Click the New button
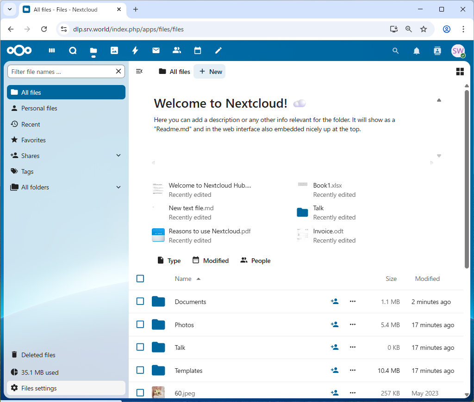 tap(210, 72)
